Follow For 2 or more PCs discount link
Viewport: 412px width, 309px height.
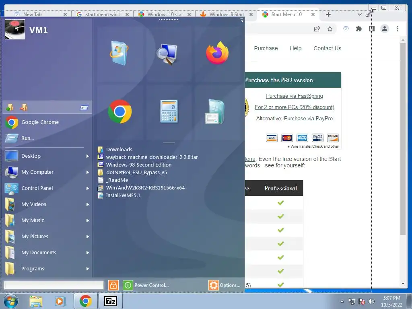[x=295, y=107]
